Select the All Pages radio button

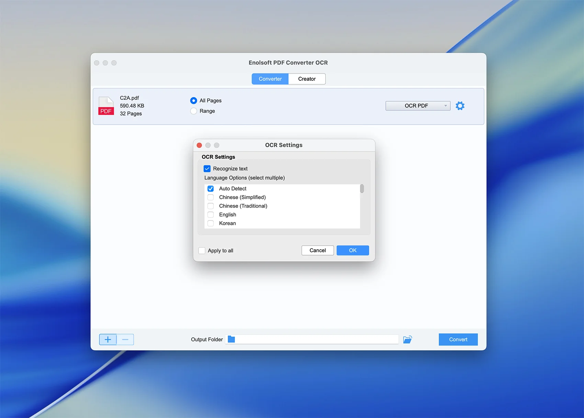[x=194, y=101]
